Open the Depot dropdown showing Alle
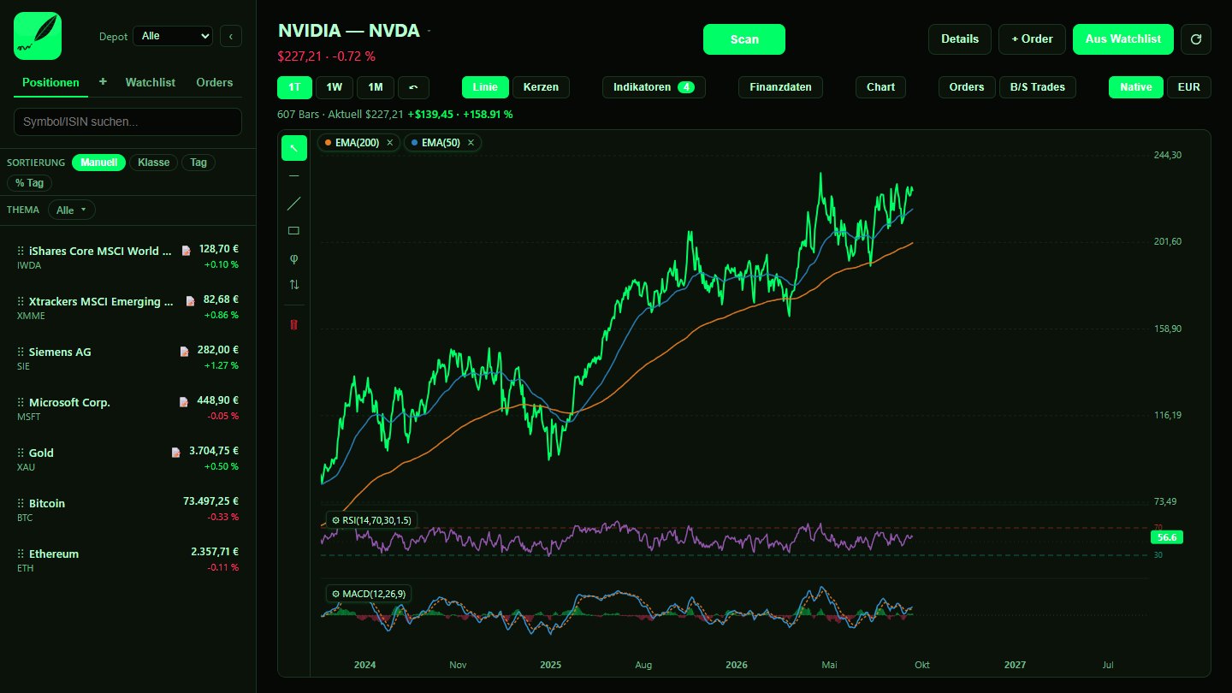Viewport: 1232px width, 693px height. pyautogui.click(x=173, y=36)
